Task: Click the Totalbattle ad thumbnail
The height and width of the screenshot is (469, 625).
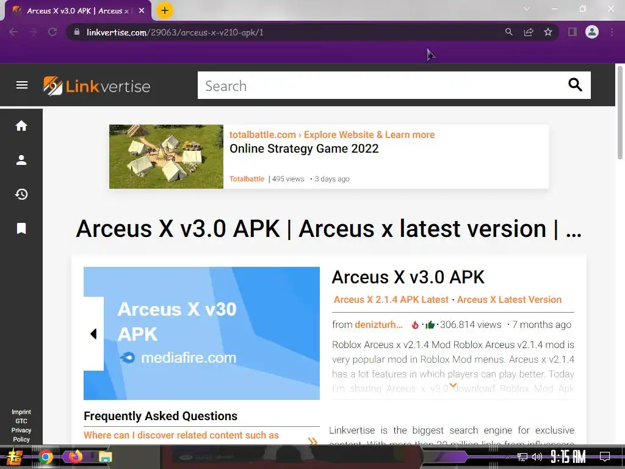Action: pyautogui.click(x=166, y=157)
